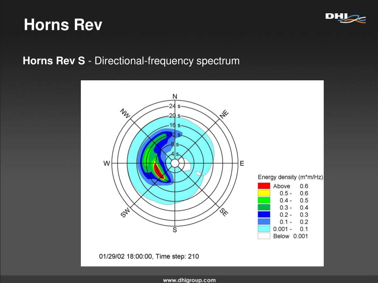
Task: Click the 'S' compass label below the plot
Action: pyautogui.click(x=175, y=230)
